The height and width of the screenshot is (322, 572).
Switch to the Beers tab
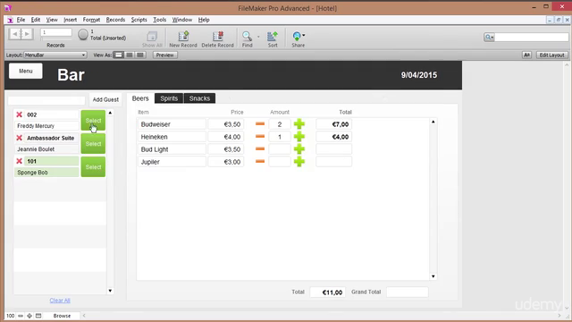pos(140,98)
